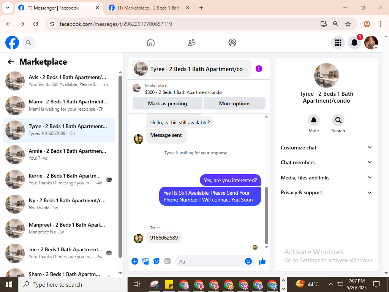Click the conversation list scrollbar
Screen dimensions: 389x292
120,167
